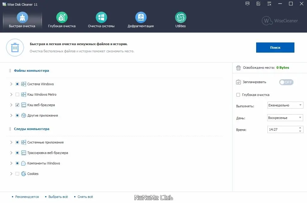Enable the Cookies checkbox

click(x=17, y=174)
